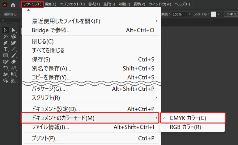This screenshot has width=238, height=145.
Task: Click the up arrow at menu top
Action: 28,10
